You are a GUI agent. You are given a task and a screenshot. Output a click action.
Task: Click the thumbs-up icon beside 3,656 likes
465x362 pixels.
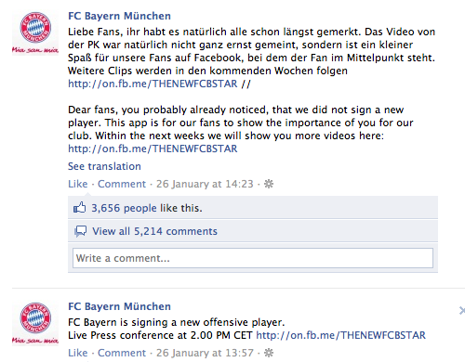tap(79, 208)
